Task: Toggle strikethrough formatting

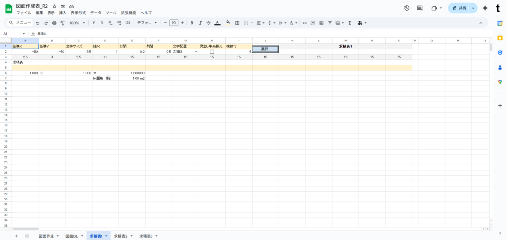Action: click(208, 23)
